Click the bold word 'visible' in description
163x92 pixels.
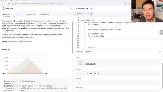pos(24,35)
